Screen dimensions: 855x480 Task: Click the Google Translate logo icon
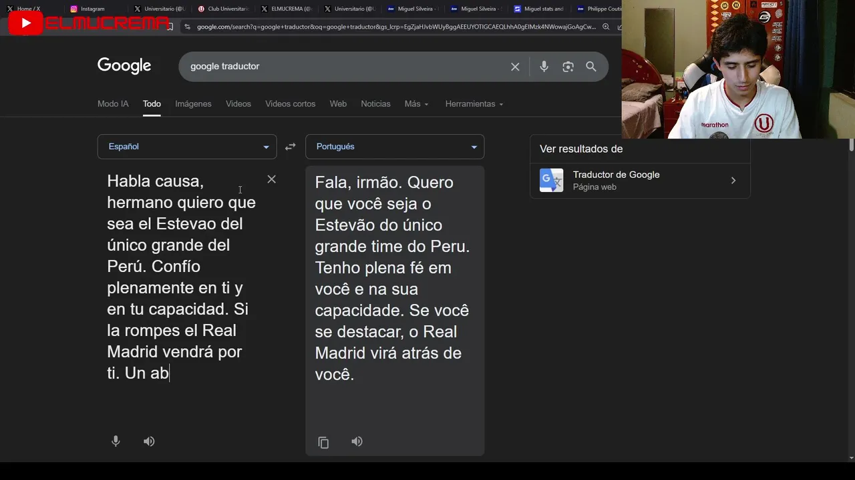pyautogui.click(x=551, y=180)
